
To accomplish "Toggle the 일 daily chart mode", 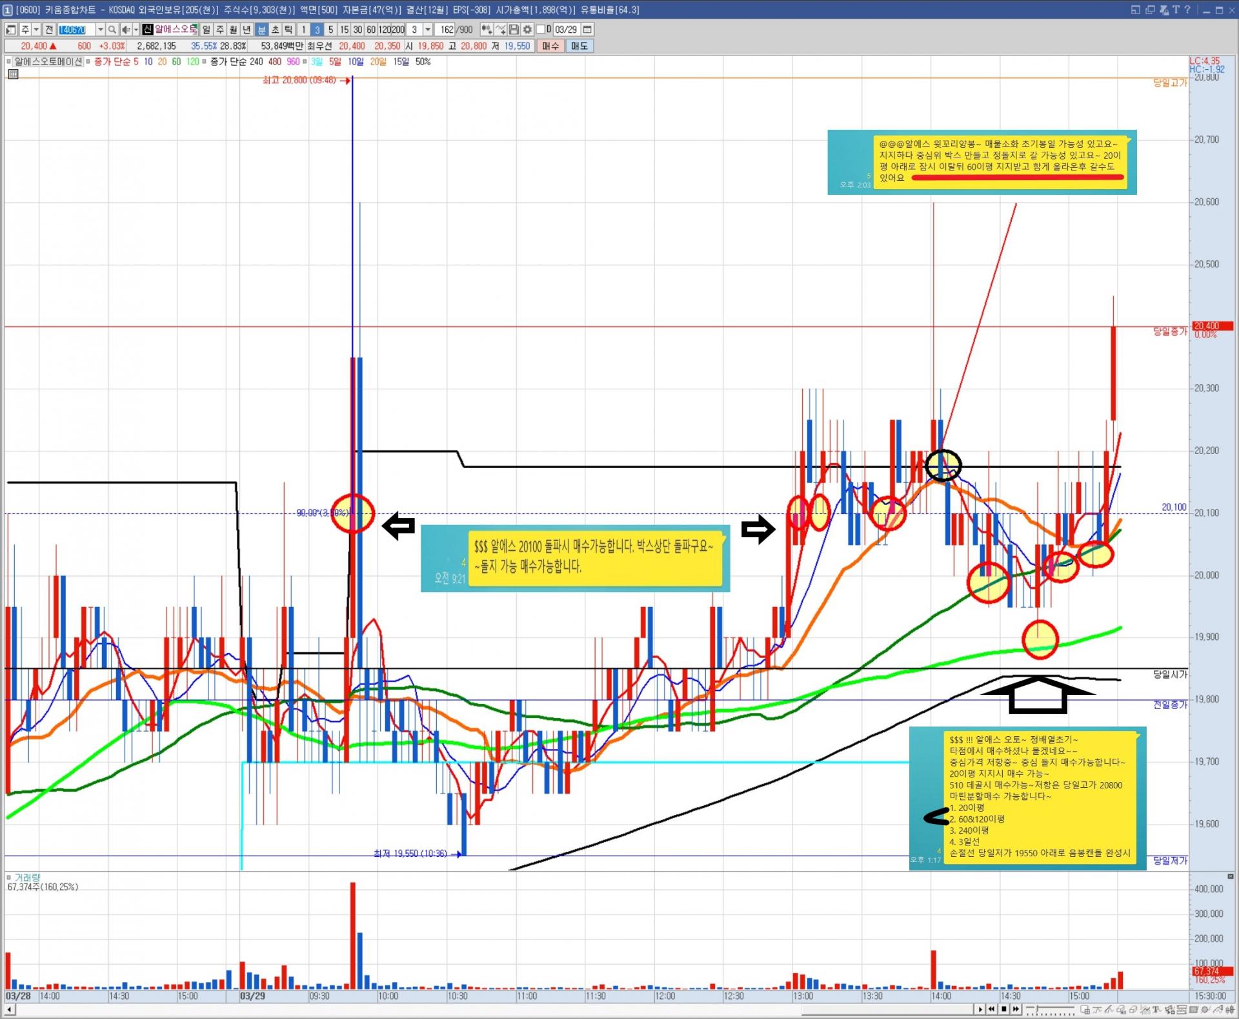I will click(x=206, y=30).
